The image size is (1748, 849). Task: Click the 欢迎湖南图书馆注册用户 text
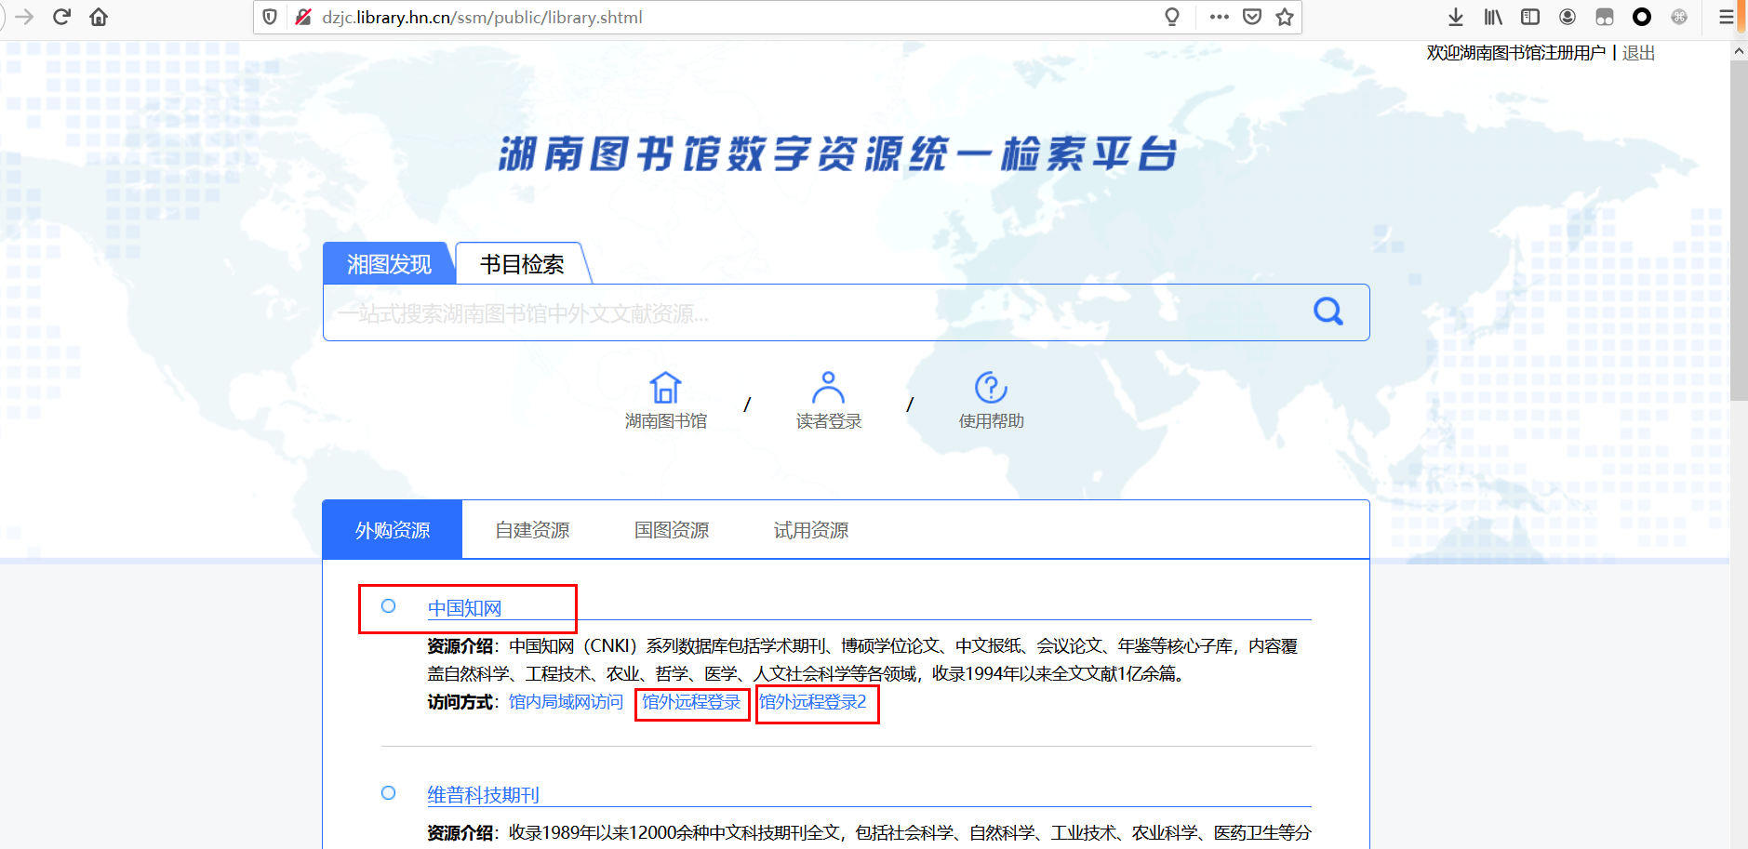coord(1516,53)
